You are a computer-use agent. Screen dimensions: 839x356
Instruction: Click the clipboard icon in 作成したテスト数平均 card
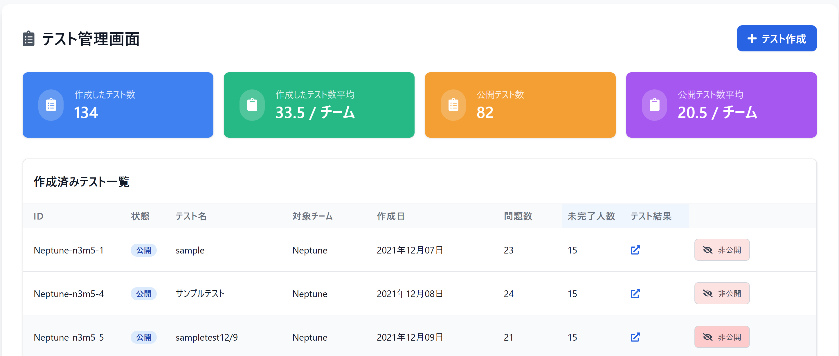pyautogui.click(x=252, y=105)
